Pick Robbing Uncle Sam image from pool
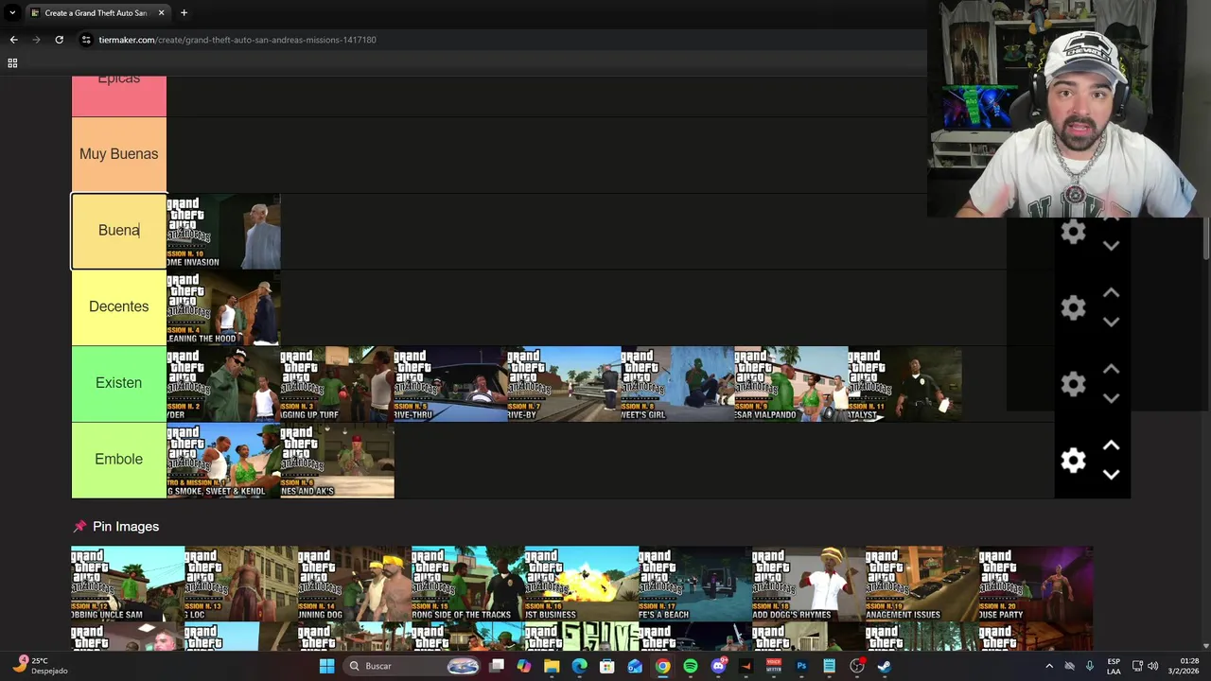This screenshot has width=1211, height=681. coord(128,584)
